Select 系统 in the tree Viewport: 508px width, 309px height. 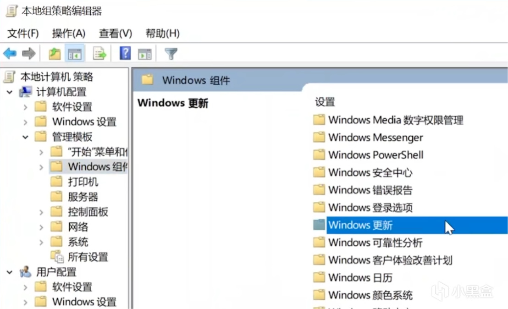tap(78, 242)
